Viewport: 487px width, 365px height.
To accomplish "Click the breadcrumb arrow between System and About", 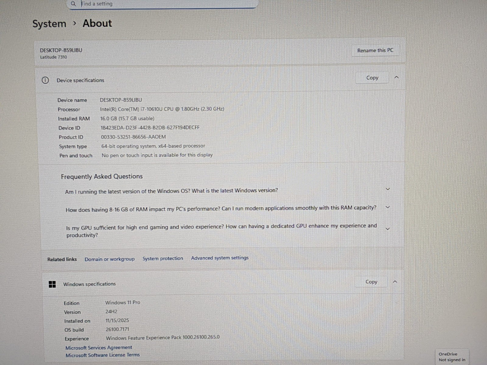I will pos(75,23).
